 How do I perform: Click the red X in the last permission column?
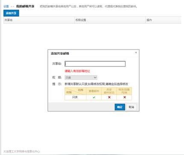[x=125, y=97]
